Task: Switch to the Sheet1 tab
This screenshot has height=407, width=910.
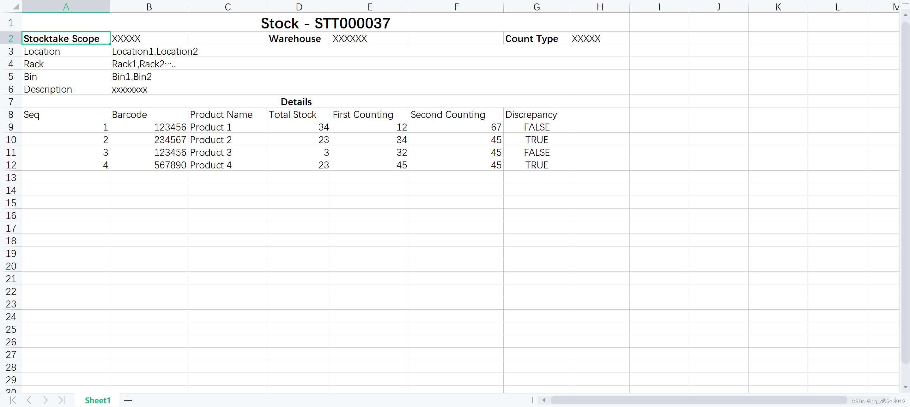Action: (x=98, y=400)
